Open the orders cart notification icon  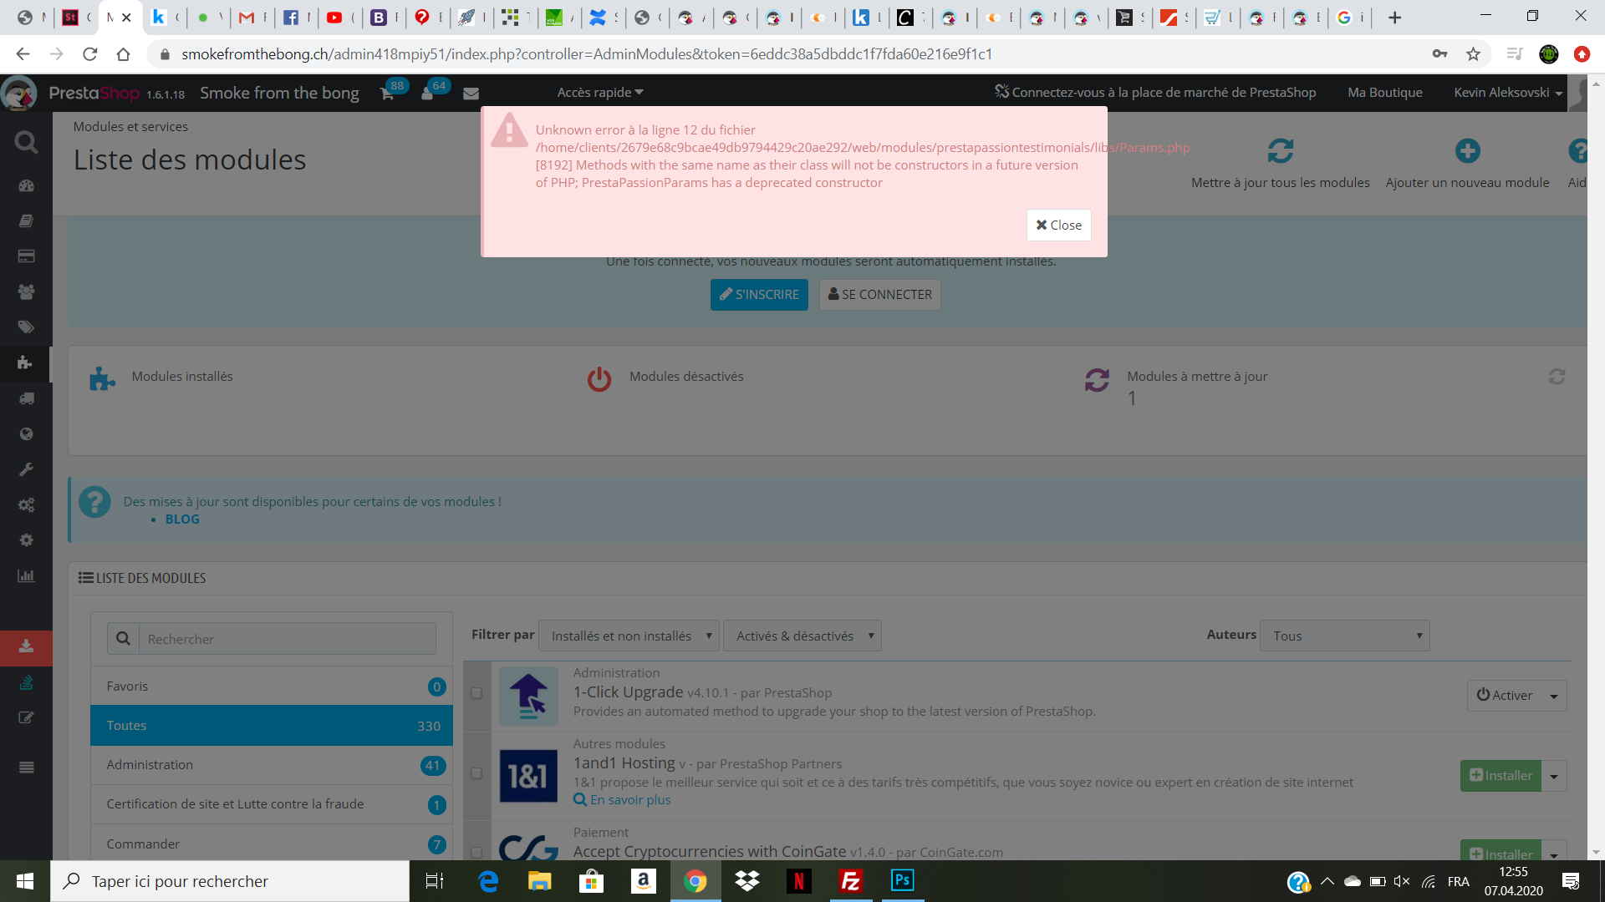tap(387, 94)
